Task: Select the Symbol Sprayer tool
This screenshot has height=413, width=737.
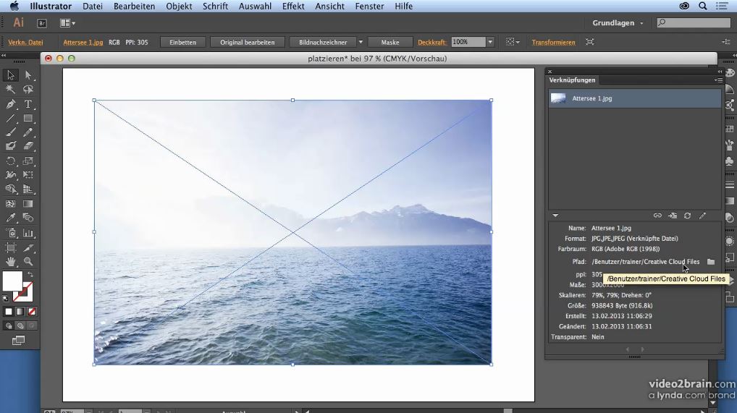Action: [x=10, y=233]
